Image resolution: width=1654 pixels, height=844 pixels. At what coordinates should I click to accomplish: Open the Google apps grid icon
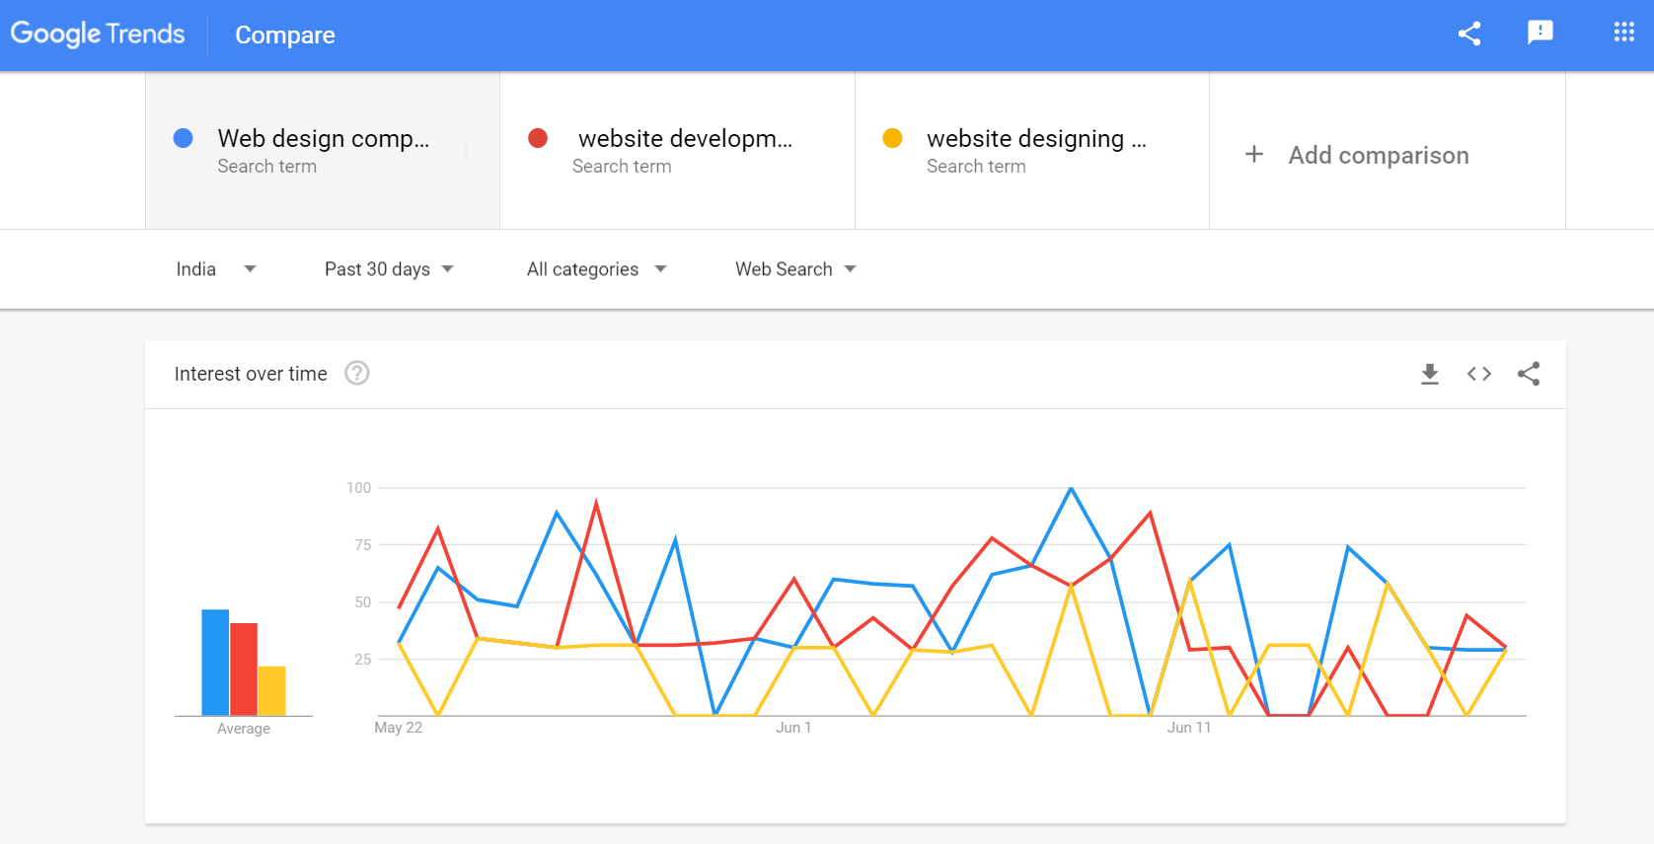click(x=1624, y=33)
